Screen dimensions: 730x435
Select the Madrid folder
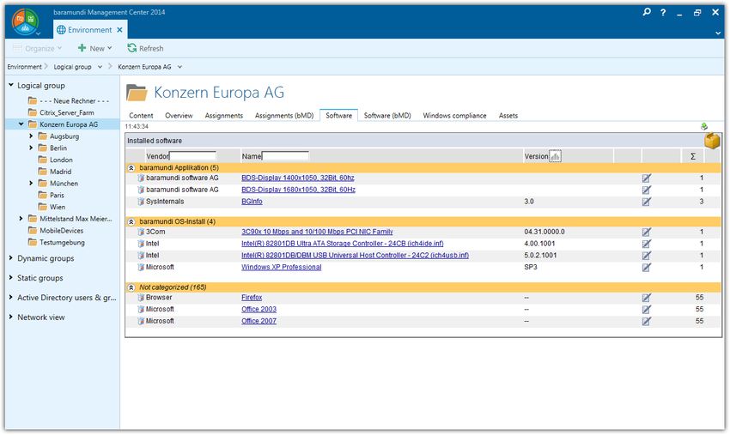[x=55, y=172]
